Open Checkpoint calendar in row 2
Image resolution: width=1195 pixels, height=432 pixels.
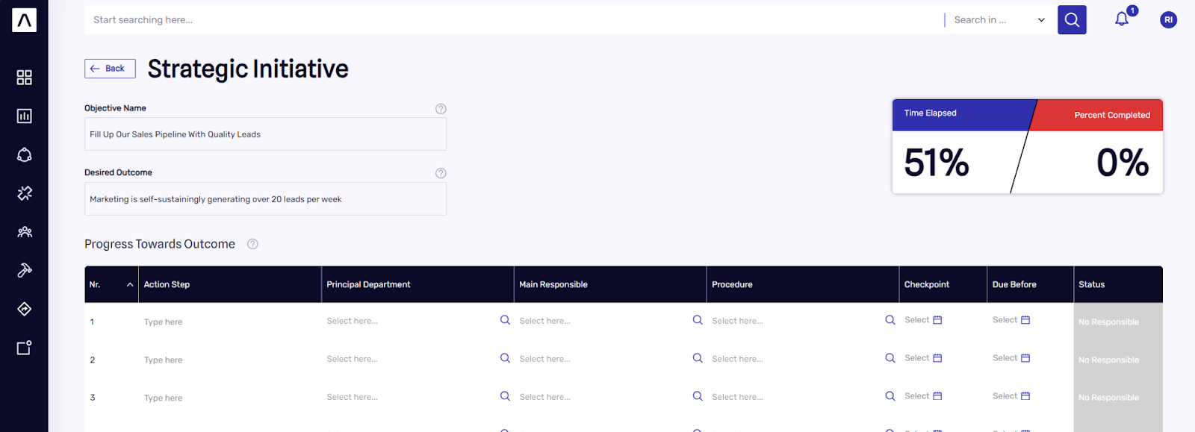click(937, 358)
